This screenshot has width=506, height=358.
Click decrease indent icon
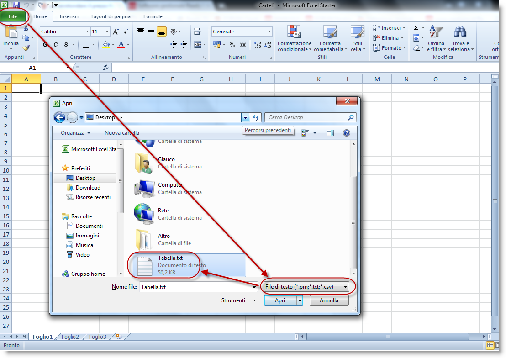pyautogui.click(x=174, y=45)
